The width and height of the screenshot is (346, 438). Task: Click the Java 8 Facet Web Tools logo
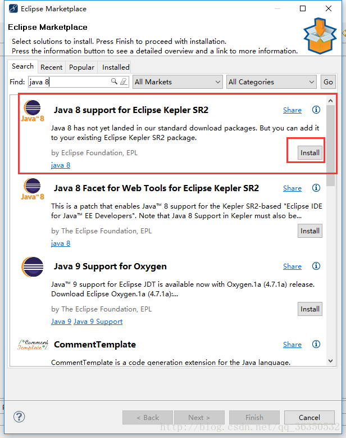tap(33, 189)
